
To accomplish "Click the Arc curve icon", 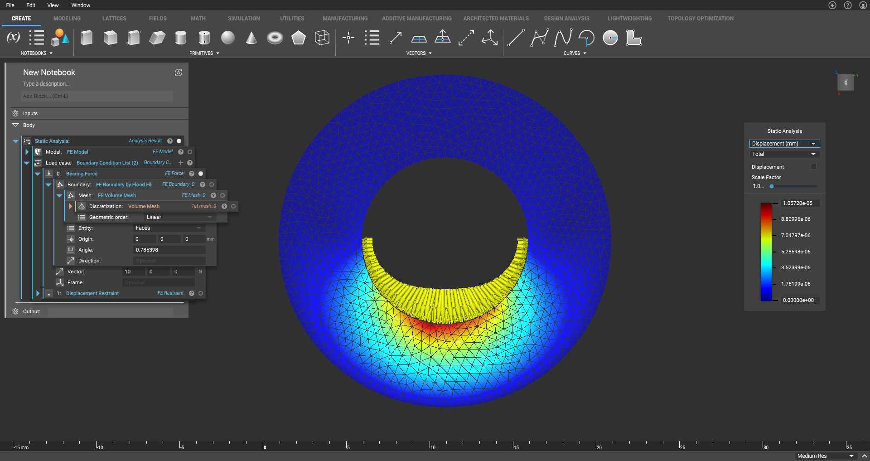I will pos(587,38).
